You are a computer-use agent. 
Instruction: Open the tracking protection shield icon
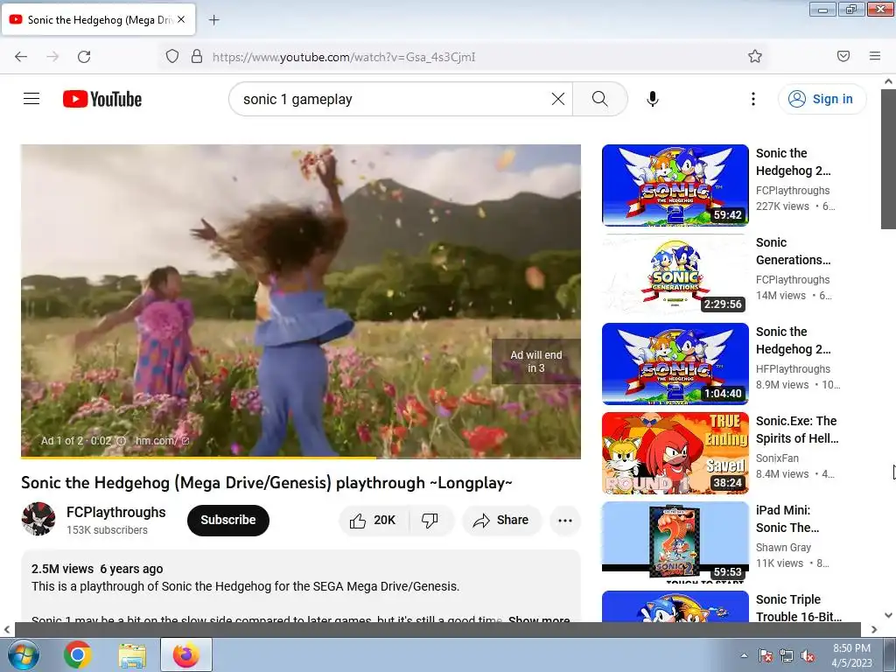coord(172,57)
